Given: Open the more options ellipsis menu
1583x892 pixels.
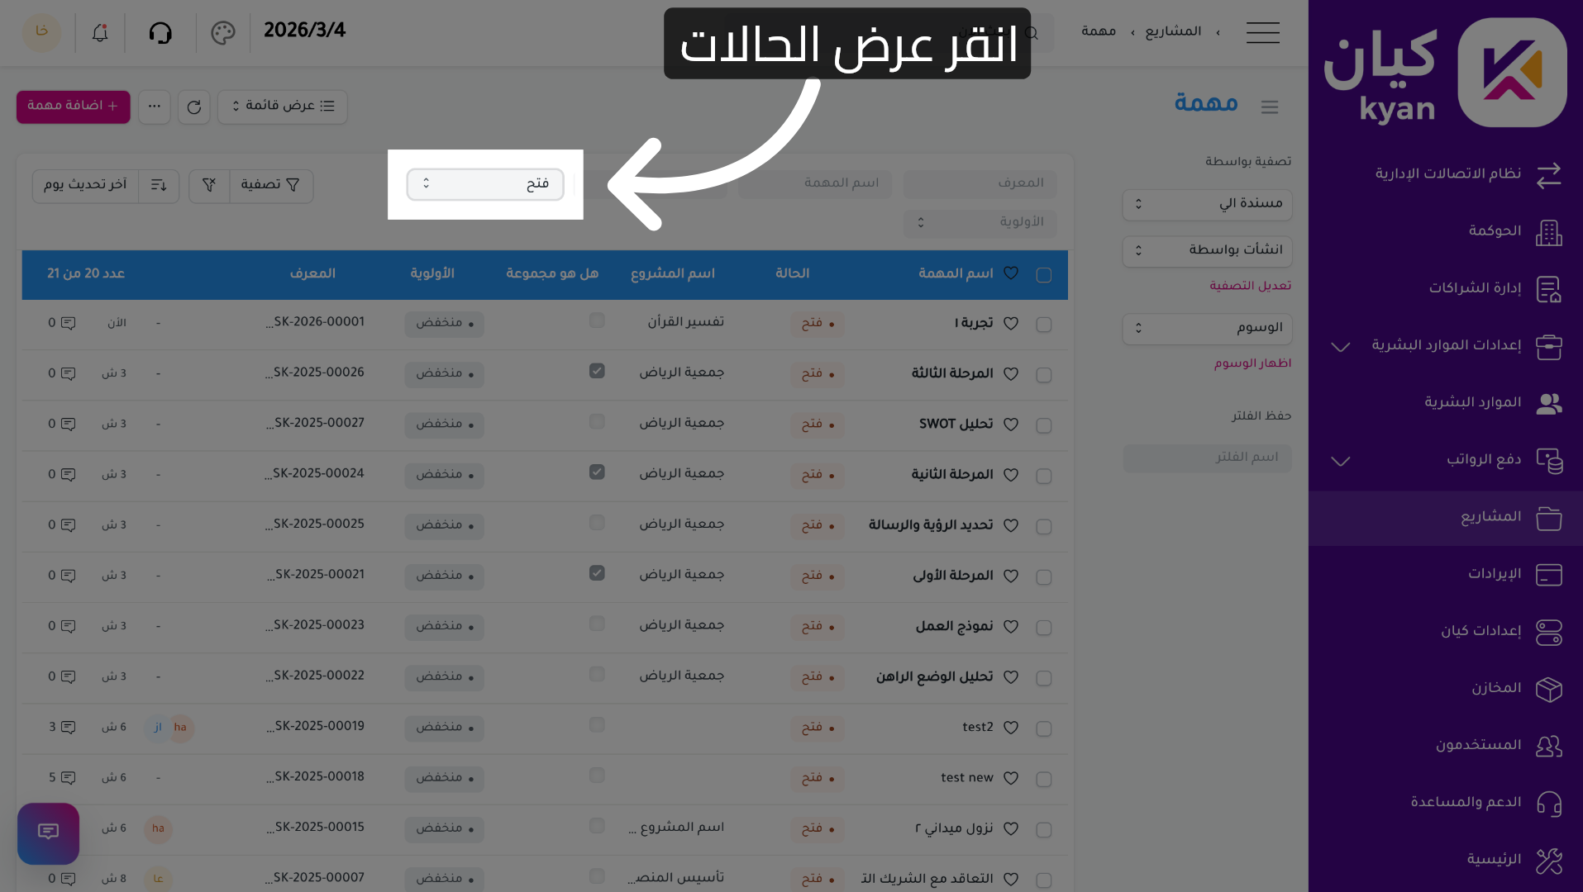Looking at the screenshot, I should [x=154, y=107].
